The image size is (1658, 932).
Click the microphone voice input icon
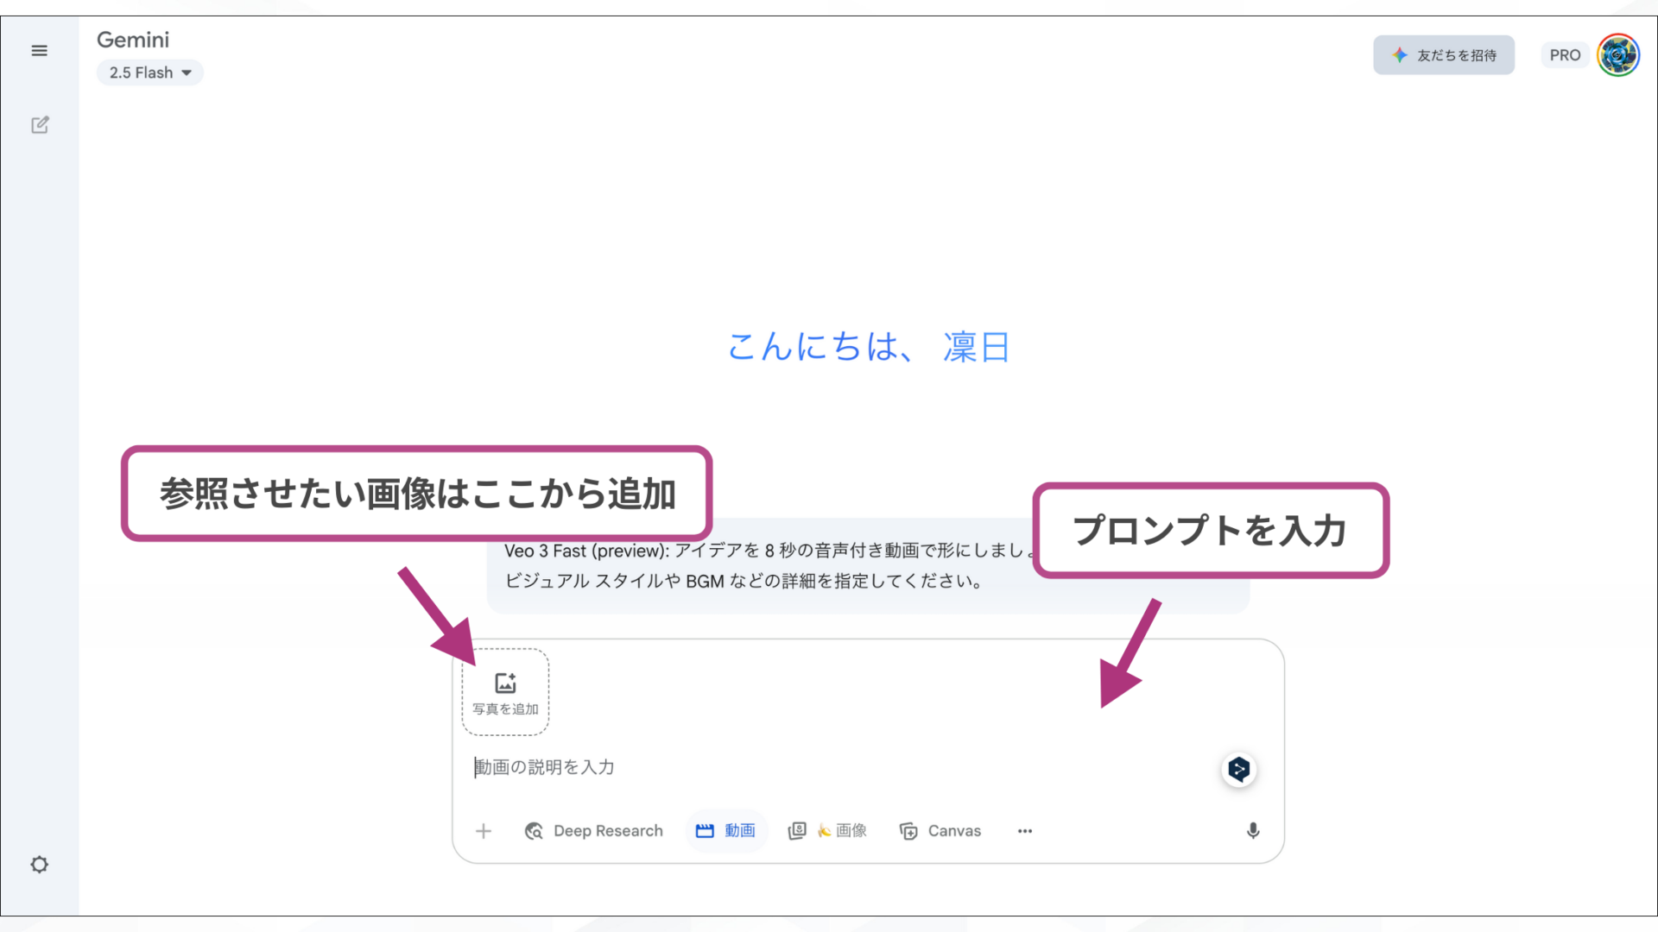[x=1253, y=831]
